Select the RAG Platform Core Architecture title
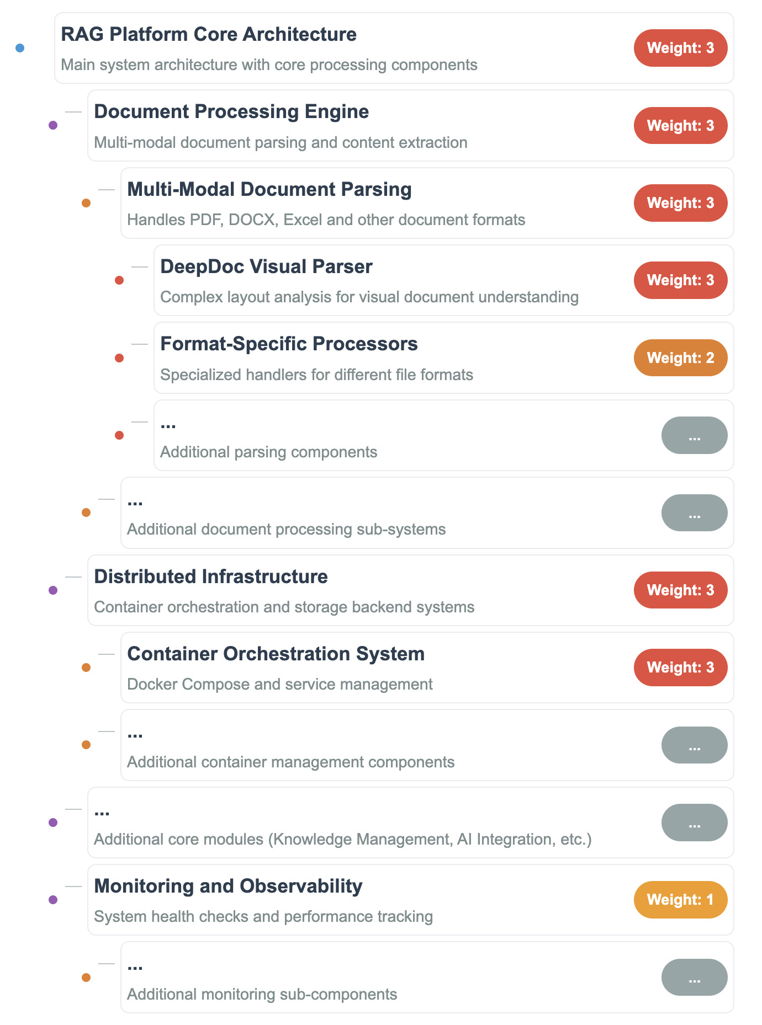The width and height of the screenshot is (762, 1025). [x=209, y=34]
